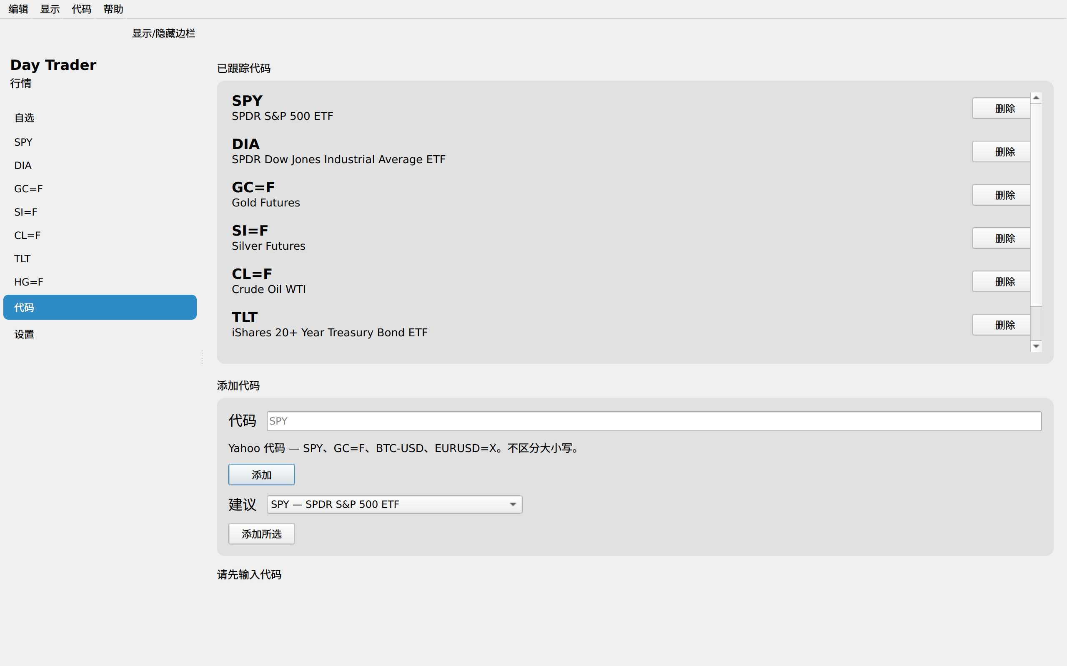Open 设置 in the sidebar

100,334
